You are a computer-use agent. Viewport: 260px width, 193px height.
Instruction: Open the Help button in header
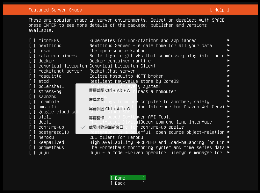[x=219, y=10]
